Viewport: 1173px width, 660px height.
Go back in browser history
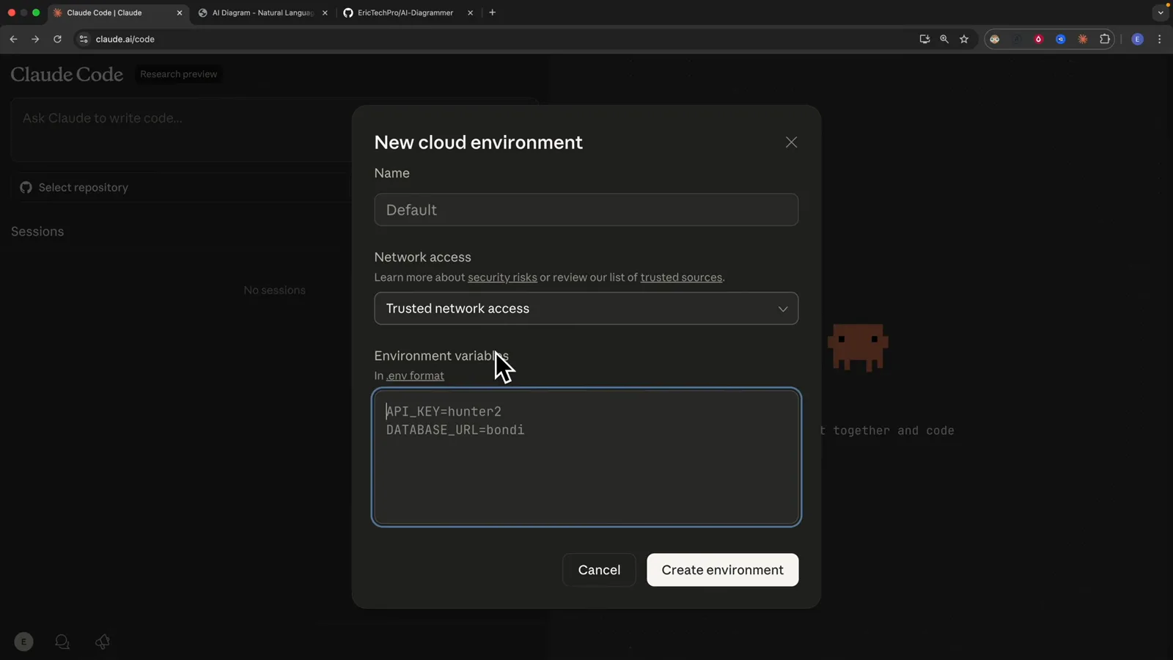13,39
